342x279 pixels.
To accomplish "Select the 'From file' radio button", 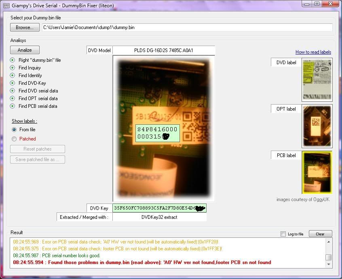I will tap(14, 130).
